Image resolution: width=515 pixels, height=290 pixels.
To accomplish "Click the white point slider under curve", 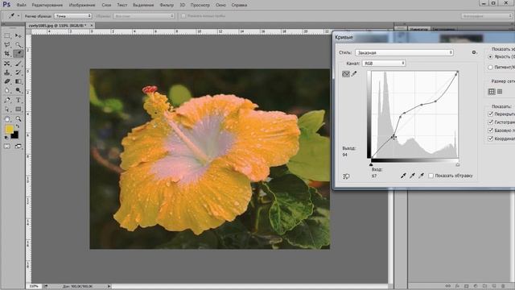I will 458,164.
